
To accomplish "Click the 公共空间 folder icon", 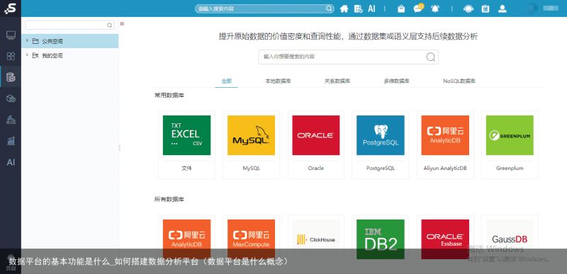I will click(x=35, y=41).
